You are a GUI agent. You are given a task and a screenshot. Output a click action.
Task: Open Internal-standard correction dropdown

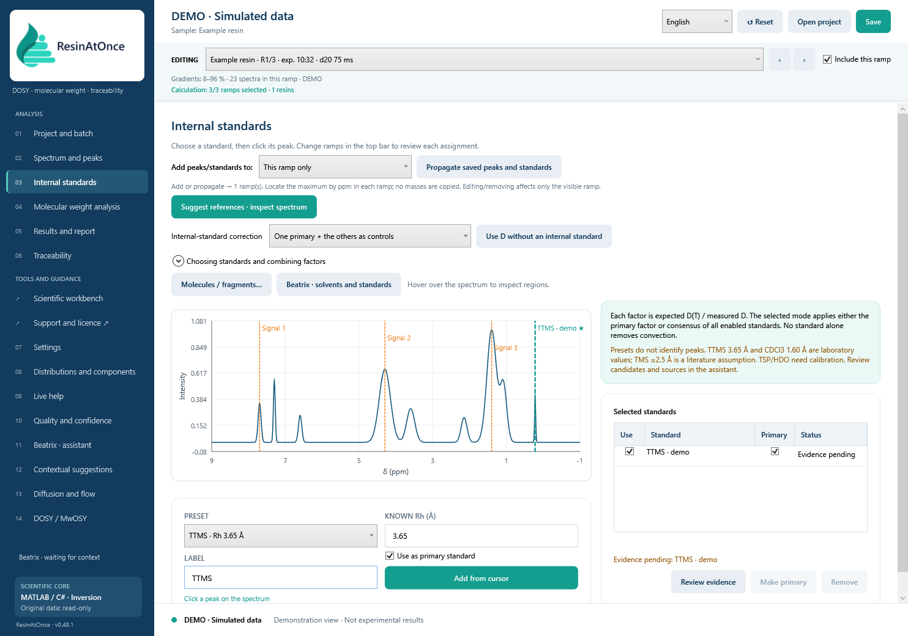coord(370,236)
